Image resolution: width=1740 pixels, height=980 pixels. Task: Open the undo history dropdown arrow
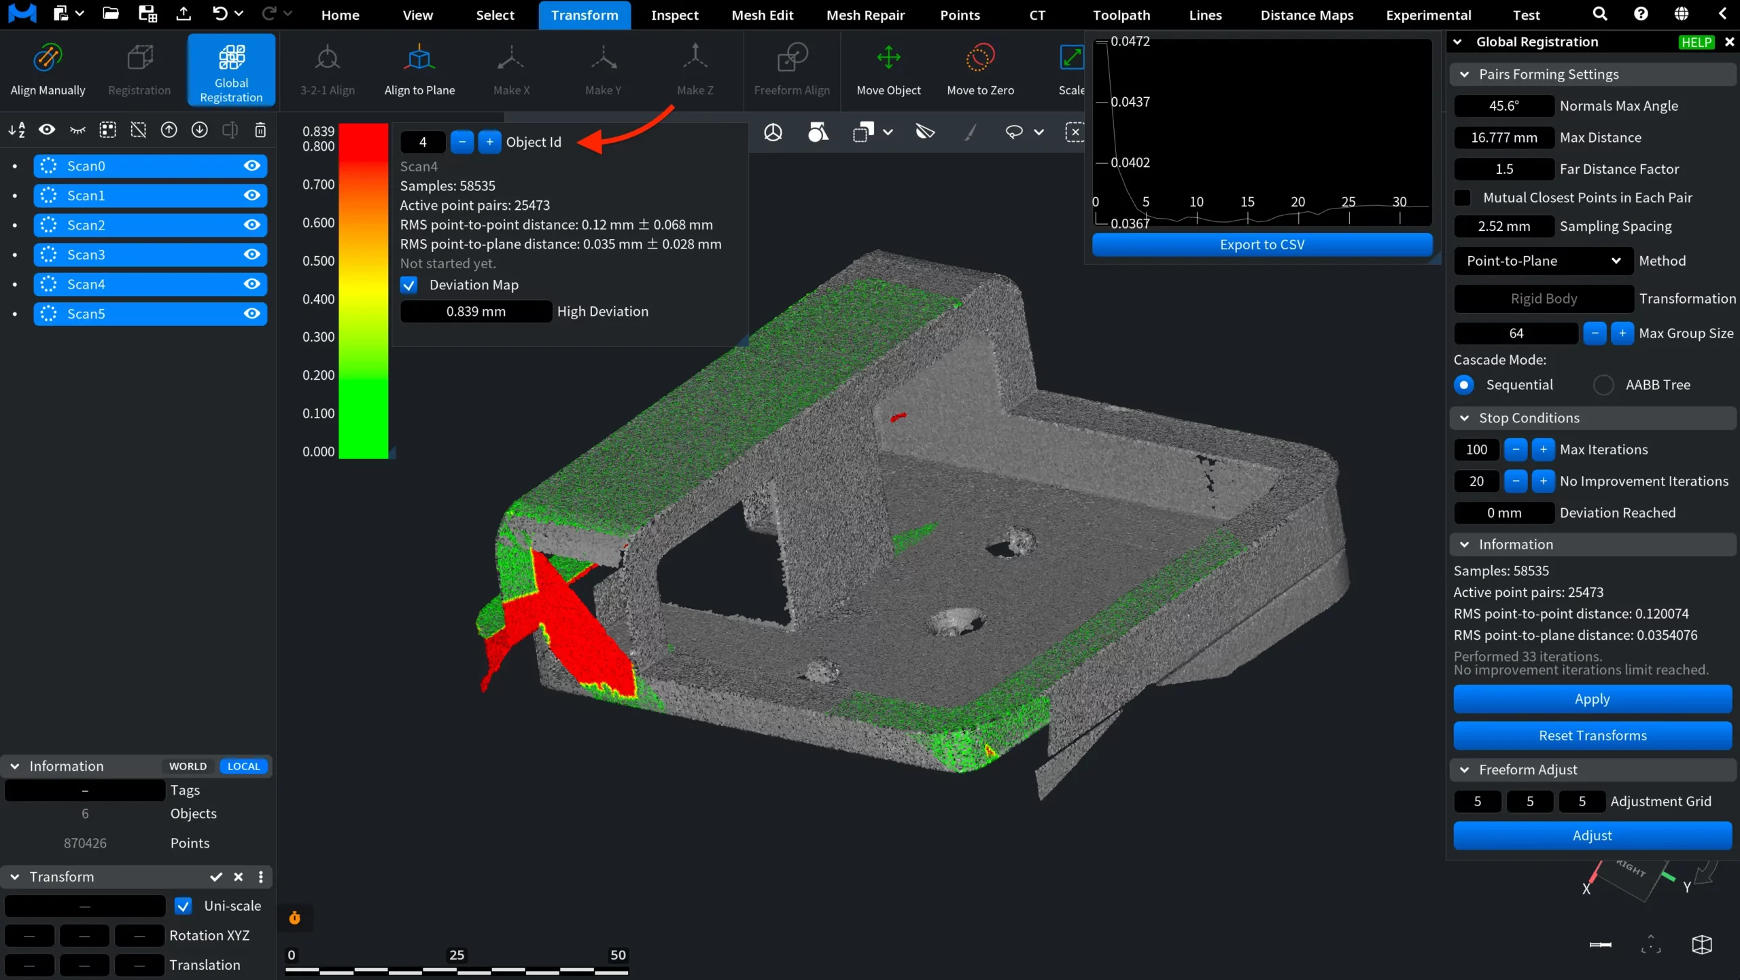239,14
